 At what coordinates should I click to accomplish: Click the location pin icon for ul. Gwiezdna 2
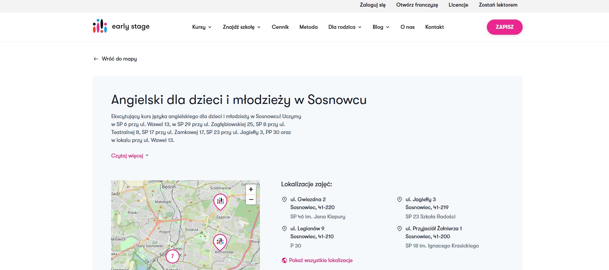tap(284, 200)
